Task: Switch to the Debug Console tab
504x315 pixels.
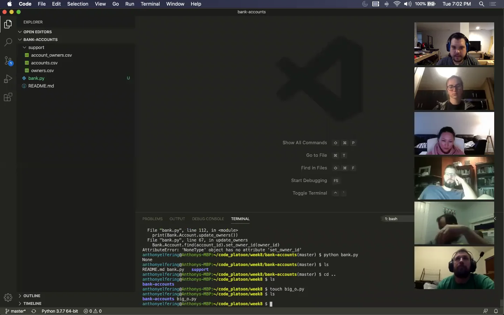Action: pyautogui.click(x=208, y=219)
